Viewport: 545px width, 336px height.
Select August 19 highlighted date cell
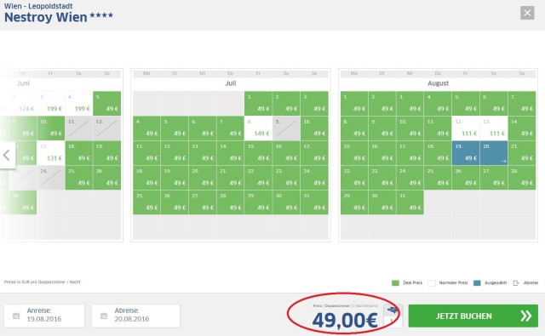click(466, 153)
